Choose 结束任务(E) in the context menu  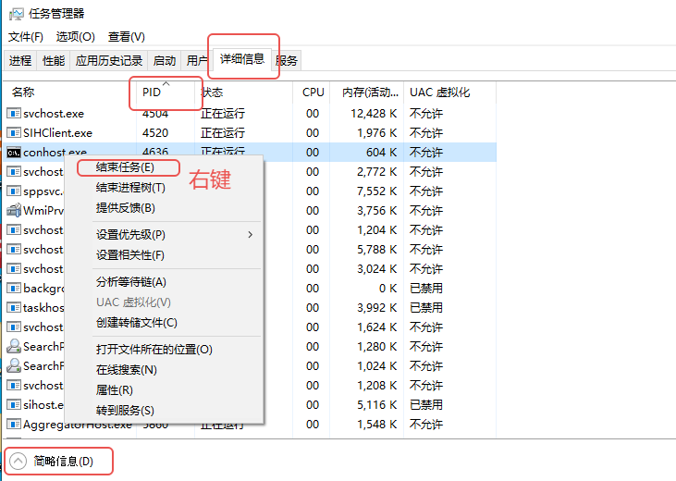coord(125,167)
